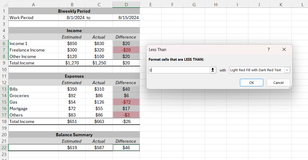The height and width of the screenshot is (160, 308).
Task: Select column E header
Action: click(x=151, y=5)
